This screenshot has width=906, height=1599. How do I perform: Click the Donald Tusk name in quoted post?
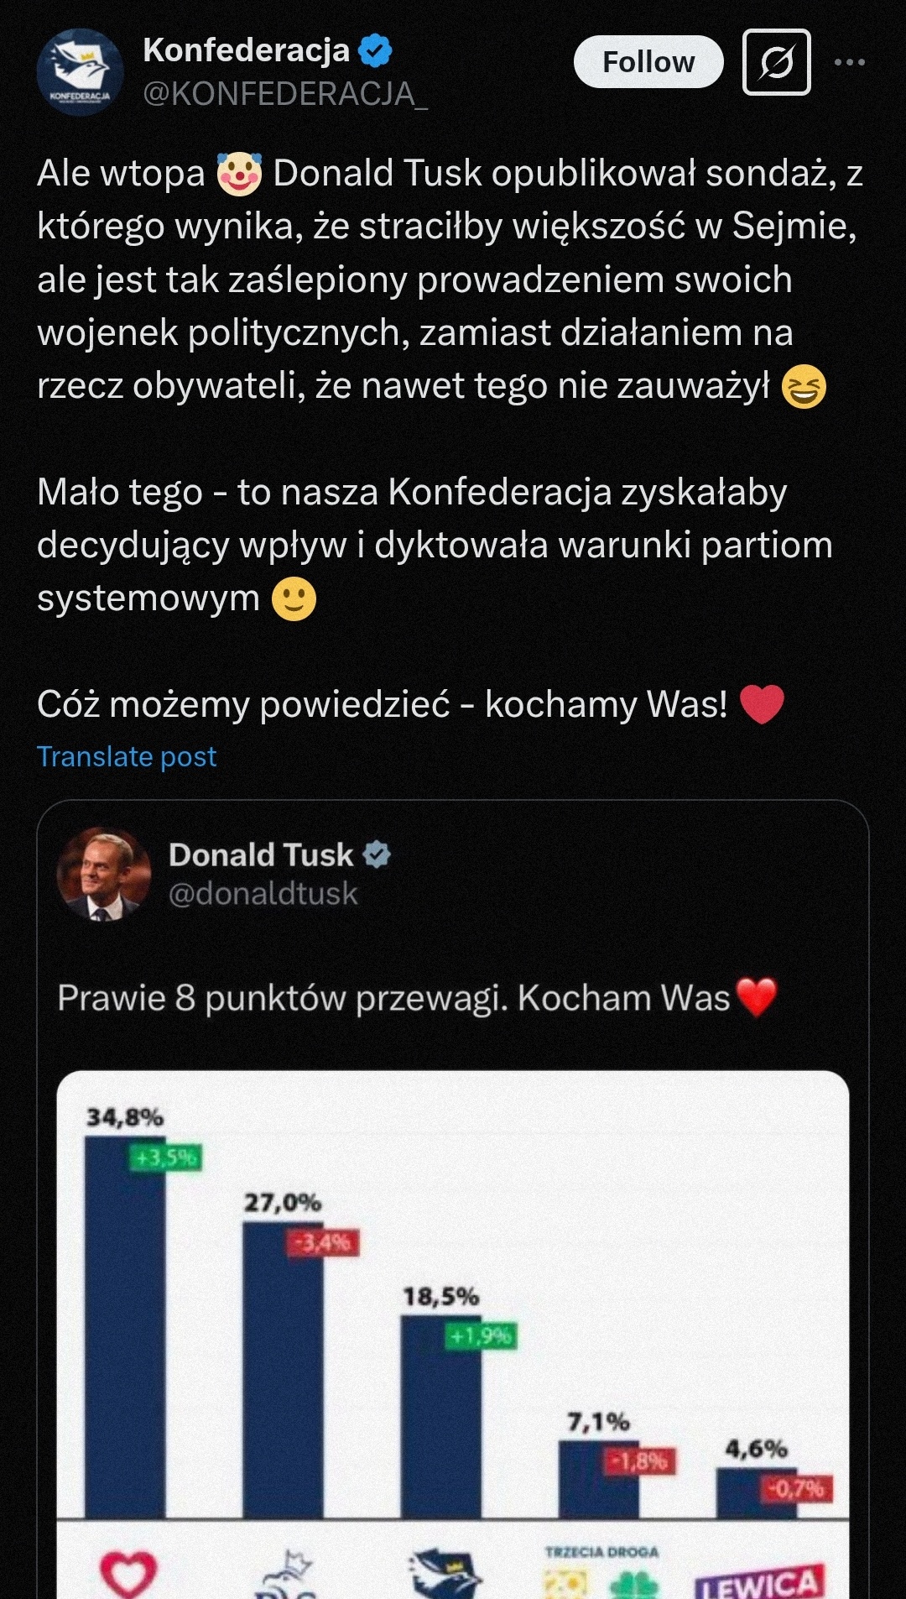261,854
